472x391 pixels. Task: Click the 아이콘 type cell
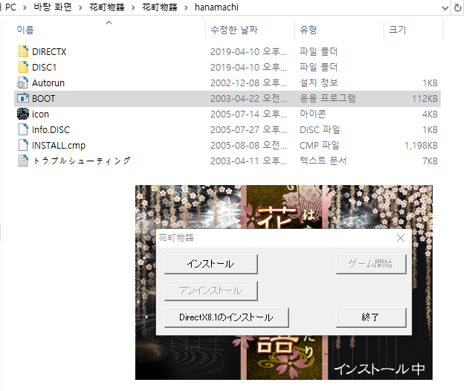coord(313,114)
